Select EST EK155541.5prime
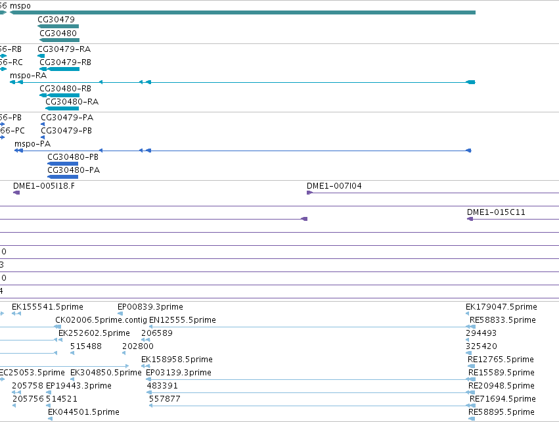 (47, 307)
